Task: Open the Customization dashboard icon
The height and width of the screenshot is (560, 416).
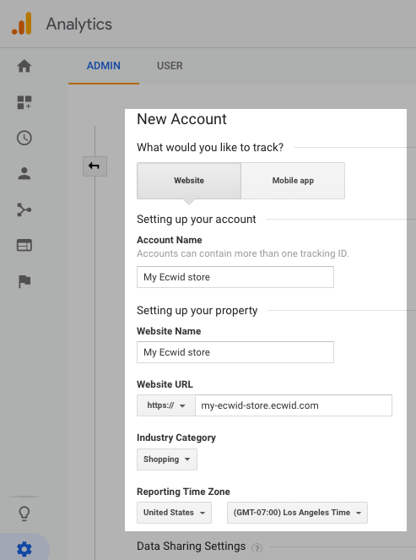Action: 24,102
